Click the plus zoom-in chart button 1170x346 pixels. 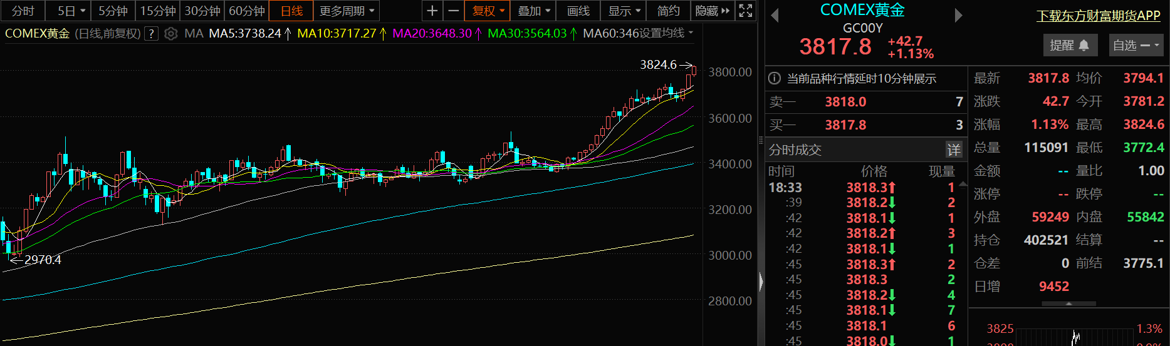tap(432, 11)
